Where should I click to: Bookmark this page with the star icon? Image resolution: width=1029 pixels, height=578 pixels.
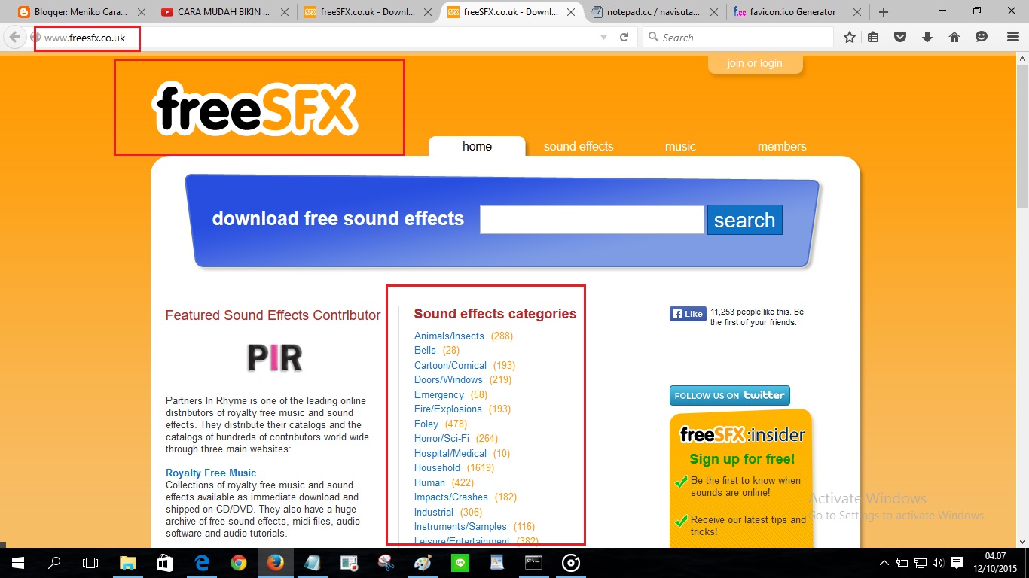click(x=850, y=37)
